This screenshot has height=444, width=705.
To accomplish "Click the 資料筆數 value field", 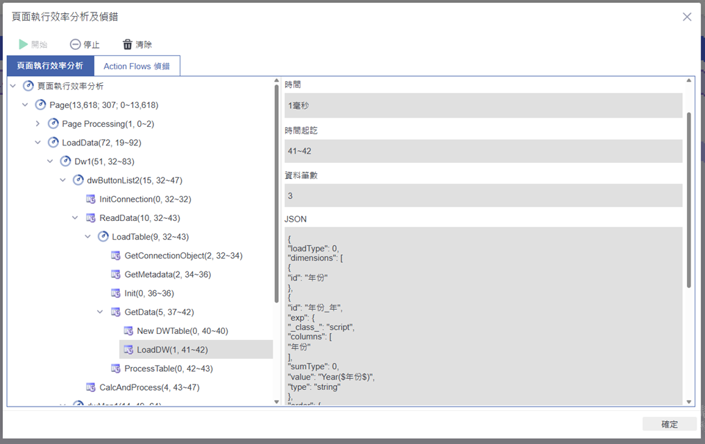I will click(483, 196).
